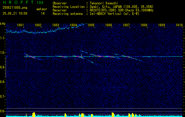Screen dimensions: 185x117
Task: Click the HROFFT title text
Action: pyautogui.click(x=18, y=2)
